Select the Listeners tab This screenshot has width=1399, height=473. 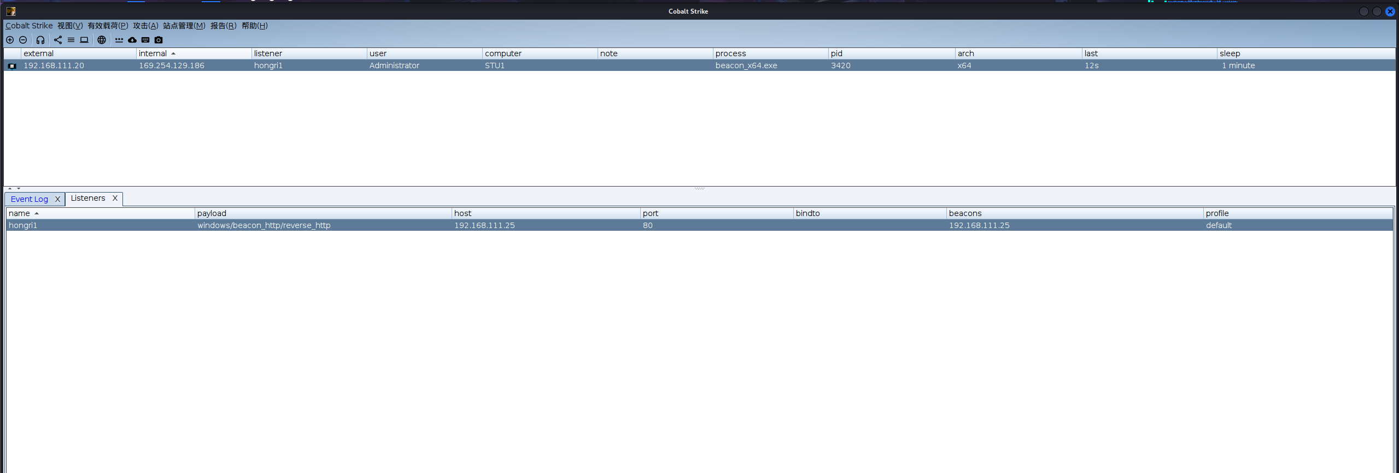tap(88, 198)
